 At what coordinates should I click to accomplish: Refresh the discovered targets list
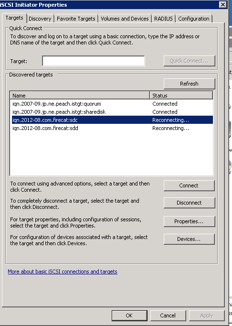pos(189,84)
